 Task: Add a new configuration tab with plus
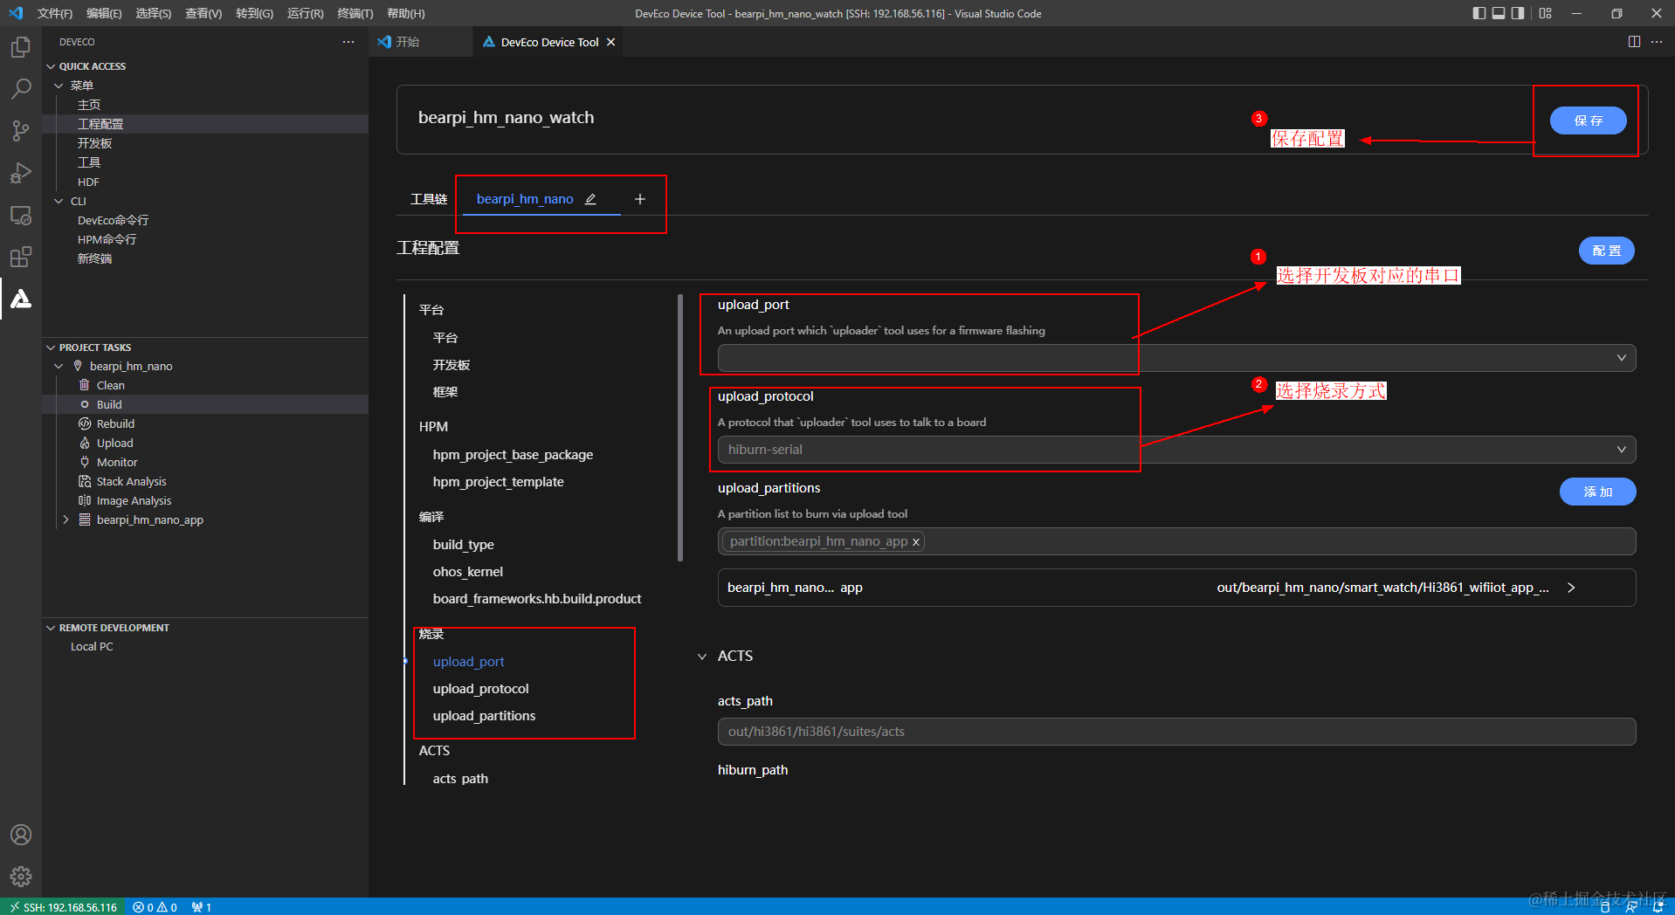[640, 199]
